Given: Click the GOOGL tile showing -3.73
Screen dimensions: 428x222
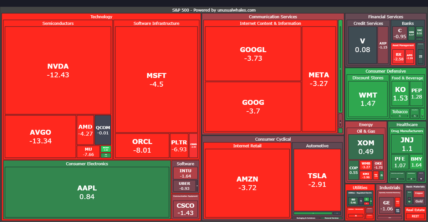Looking at the screenshot, I should tap(253, 54).
